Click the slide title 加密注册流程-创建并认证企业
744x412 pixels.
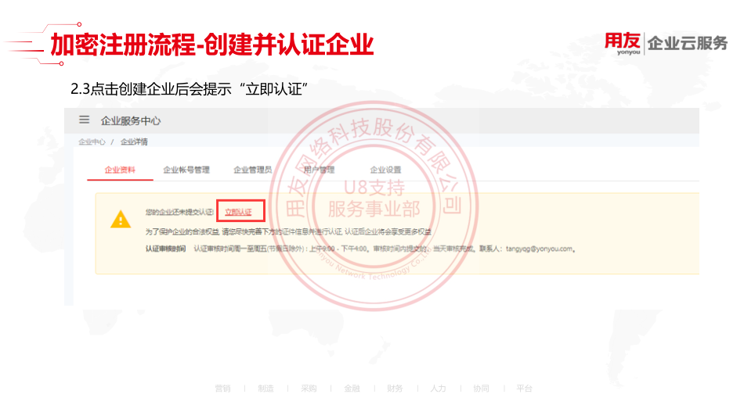point(212,45)
